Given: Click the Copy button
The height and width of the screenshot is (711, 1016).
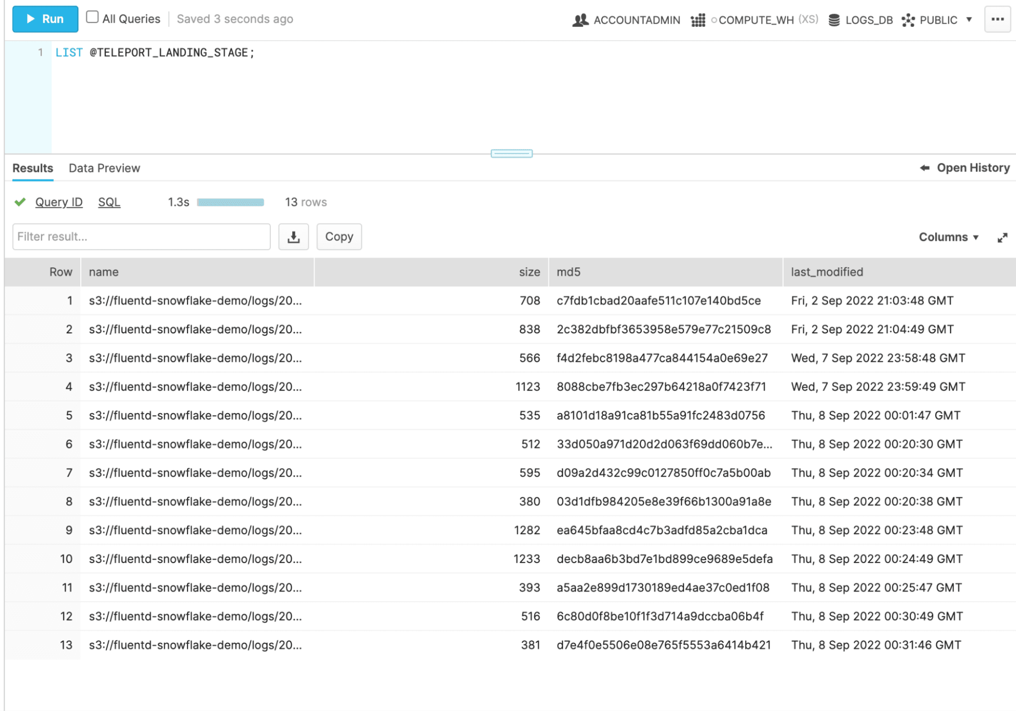Looking at the screenshot, I should [339, 237].
